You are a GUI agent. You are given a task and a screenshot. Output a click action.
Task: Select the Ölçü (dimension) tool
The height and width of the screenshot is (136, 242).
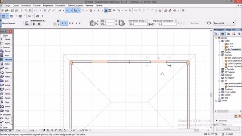pos(6,118)
